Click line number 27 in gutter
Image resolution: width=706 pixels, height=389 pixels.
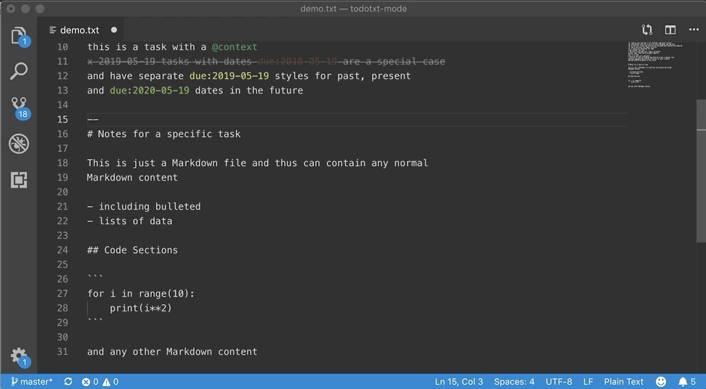click(x=62, y=294)
